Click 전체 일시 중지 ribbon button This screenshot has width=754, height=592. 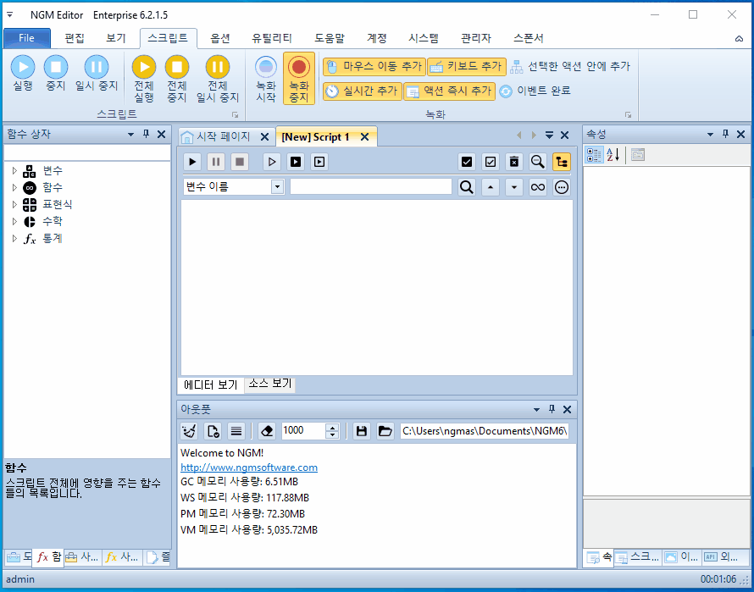tap(218, 79)
